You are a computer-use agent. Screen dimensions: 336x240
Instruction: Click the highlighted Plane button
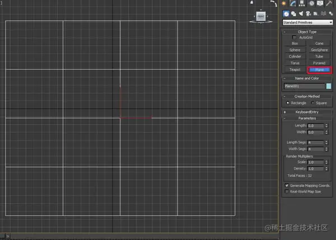pyautogui.click(x=320, y=70)
